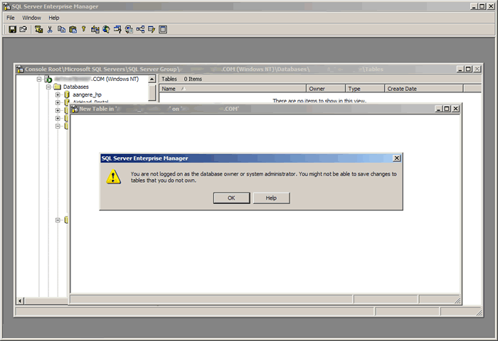The height and width of the screenshot is (341, 498).
Task: Close the warning dialog with its X button
Action: [x=396, y=158]
